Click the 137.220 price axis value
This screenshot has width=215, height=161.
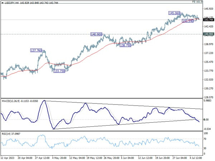point(209,53)
